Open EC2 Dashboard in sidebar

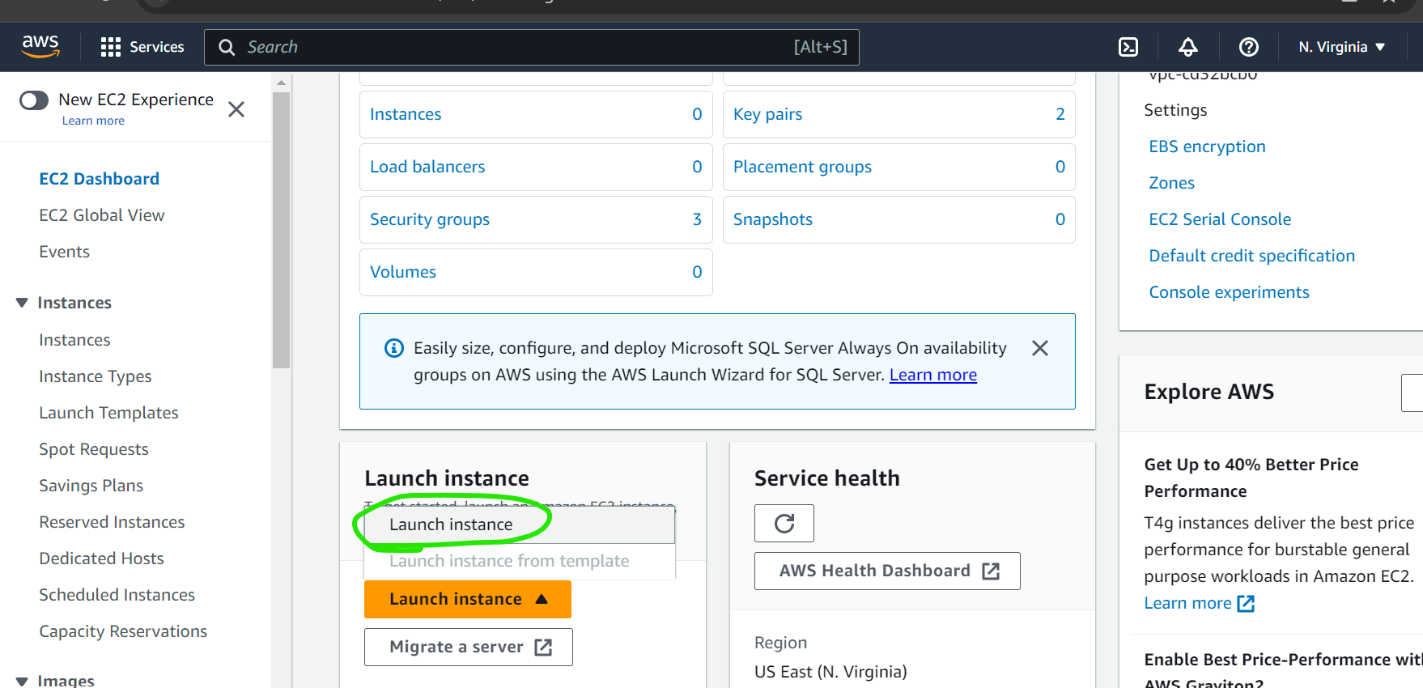pyautogui.click(x=100, y=179)
